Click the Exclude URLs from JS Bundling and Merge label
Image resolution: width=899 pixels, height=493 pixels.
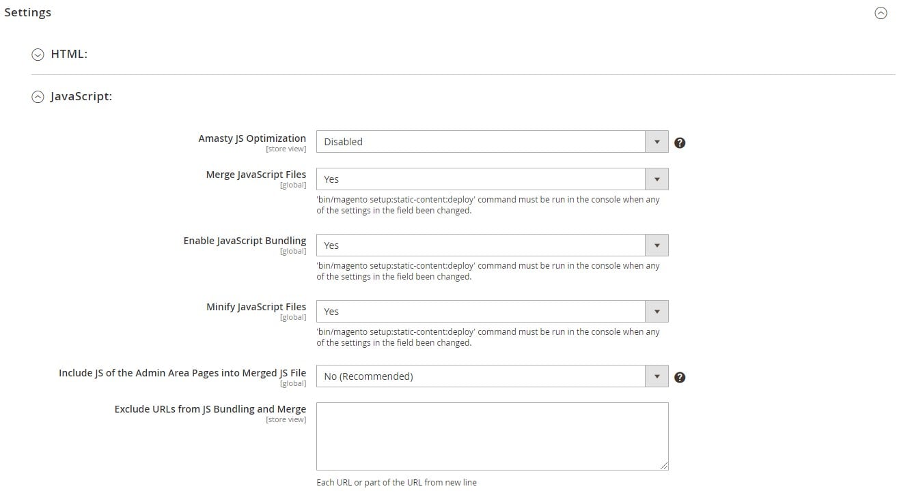210,409
